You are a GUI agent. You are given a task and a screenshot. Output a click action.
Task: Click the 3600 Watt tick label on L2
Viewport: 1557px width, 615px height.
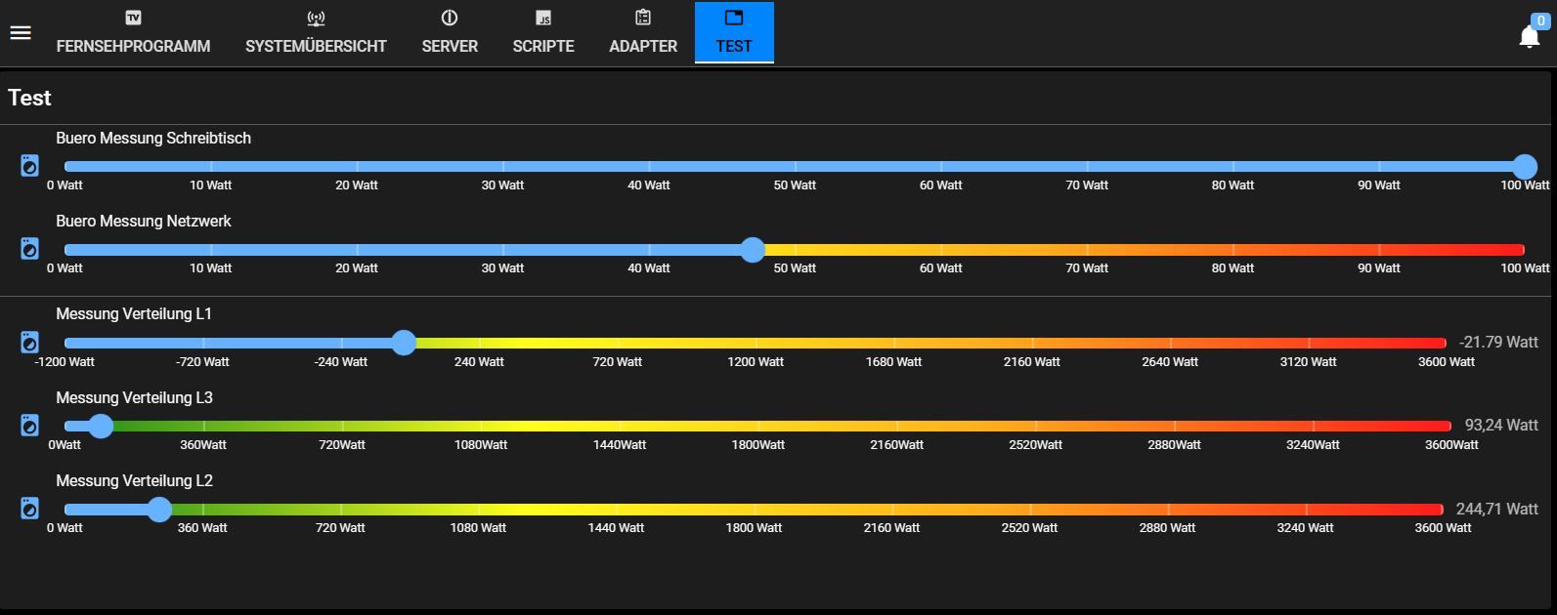(x=1444, y=528)
